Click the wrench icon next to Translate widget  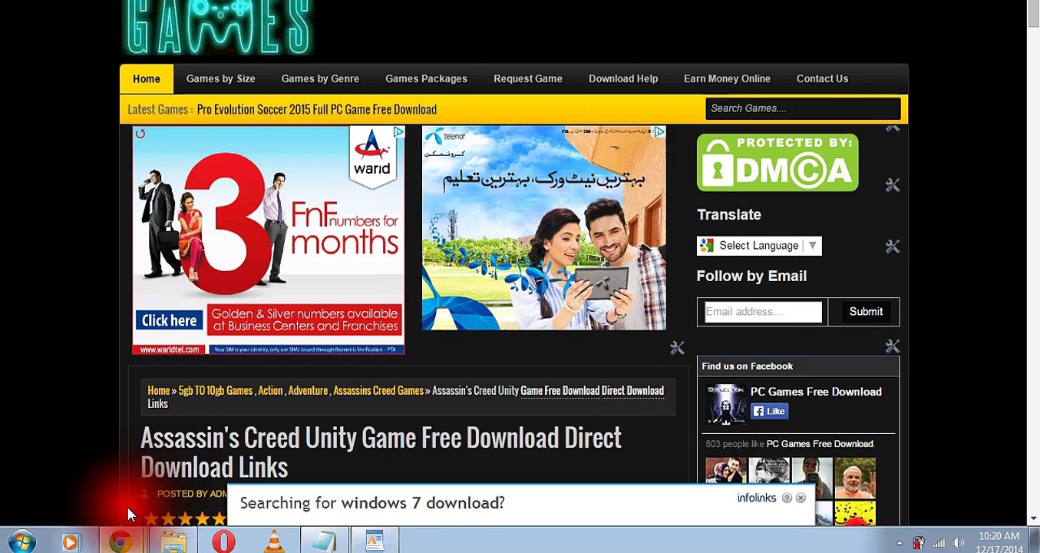click(892, 247)
